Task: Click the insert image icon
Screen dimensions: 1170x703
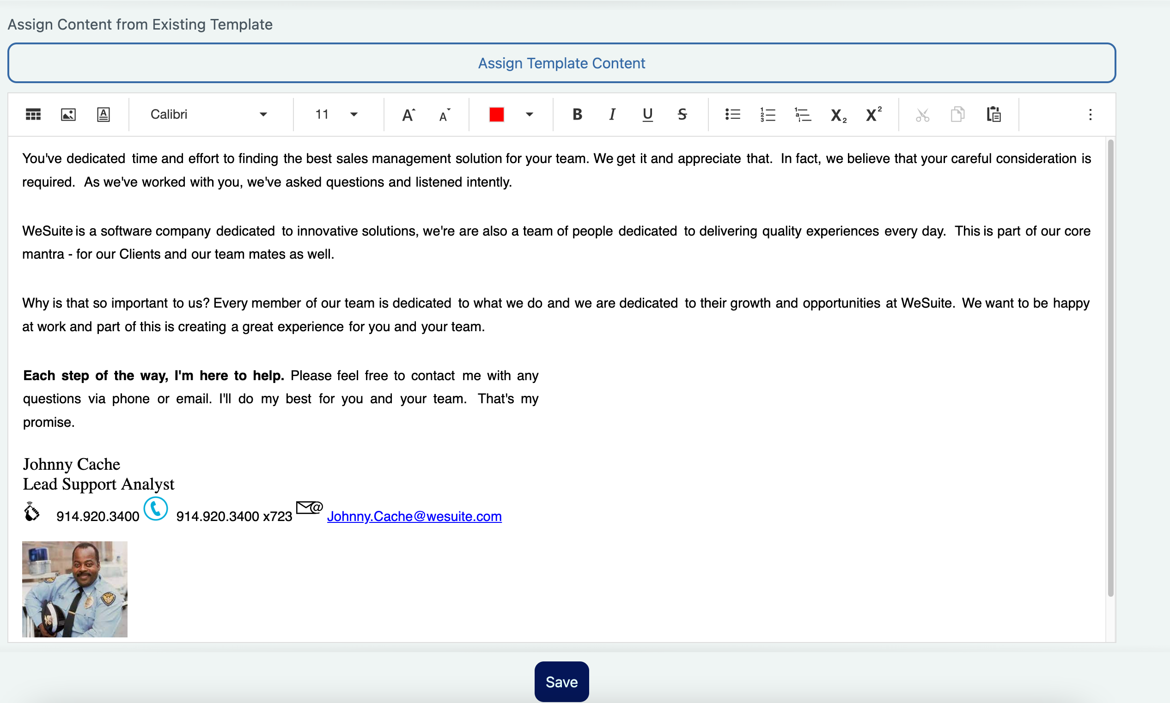Action: pyautogui.click(x=68, y=115)
